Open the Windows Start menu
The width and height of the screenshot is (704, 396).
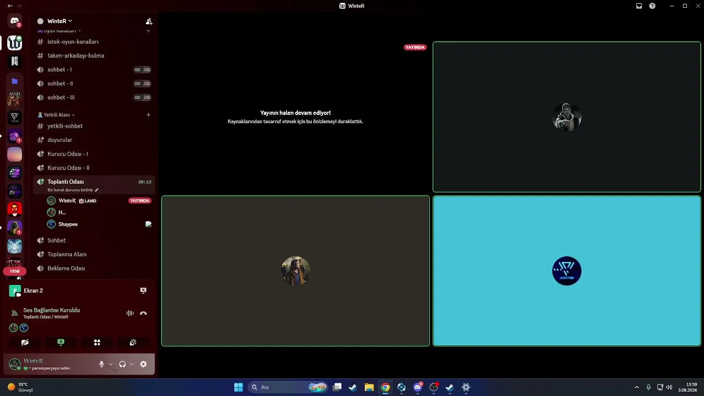(x=238, y=387)
